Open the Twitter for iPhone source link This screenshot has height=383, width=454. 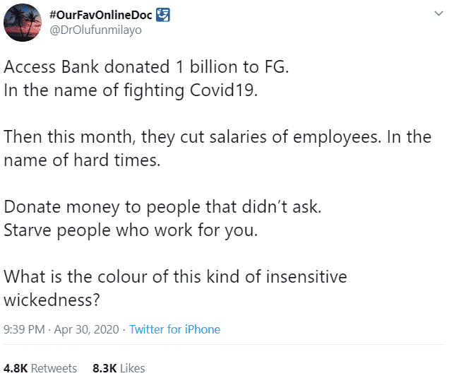point(174,329)
